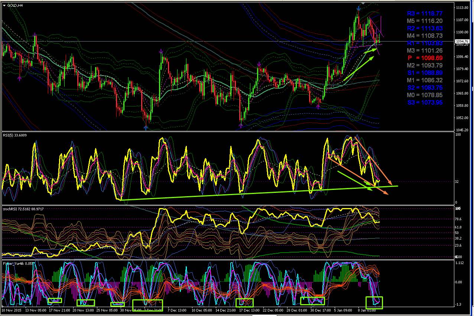Click price scale value 1065.80

pos(462,93)
